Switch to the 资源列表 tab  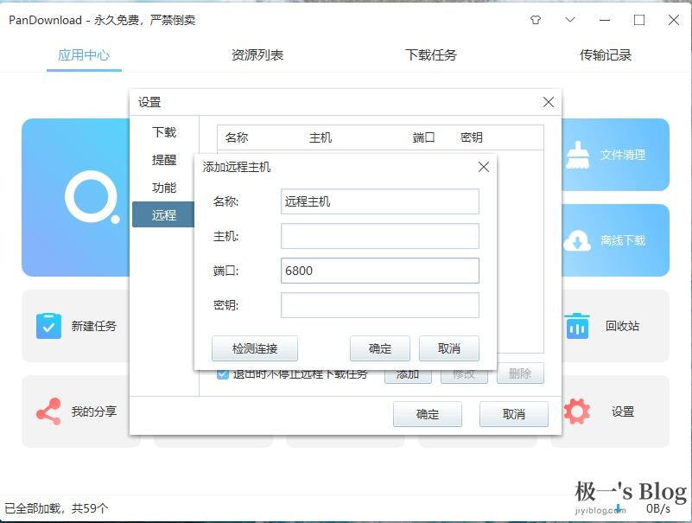pos(257,54)
